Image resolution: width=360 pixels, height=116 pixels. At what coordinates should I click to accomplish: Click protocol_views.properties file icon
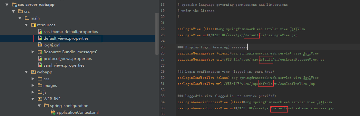(x=40, y=59)
